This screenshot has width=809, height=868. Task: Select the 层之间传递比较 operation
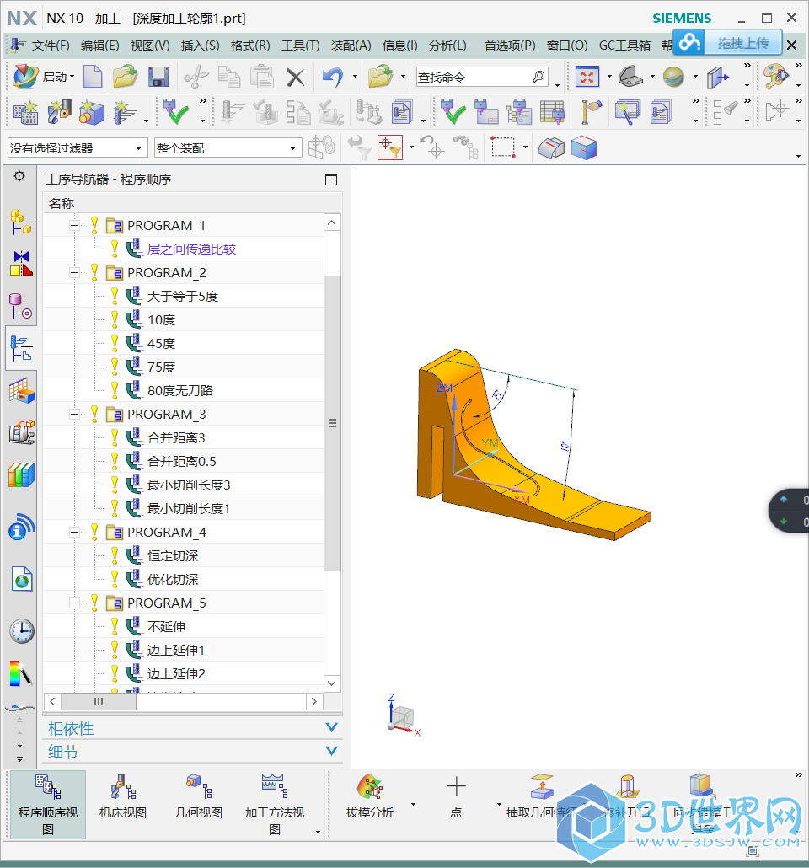[191, 249]
